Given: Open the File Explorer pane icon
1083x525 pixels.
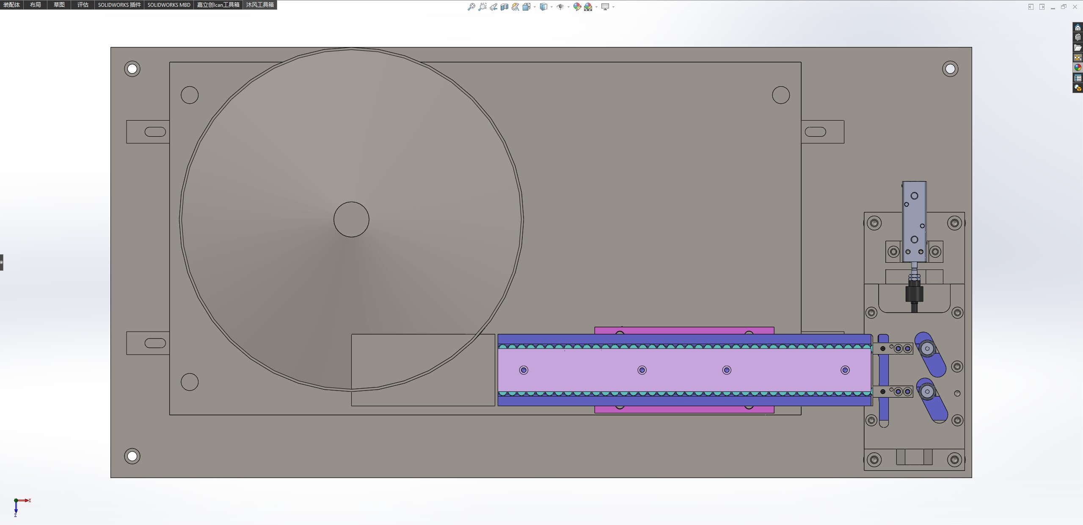Looking at the screenshot, I should [x=1077, y=48].
